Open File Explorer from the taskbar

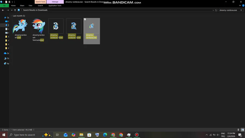coord(81,135)
